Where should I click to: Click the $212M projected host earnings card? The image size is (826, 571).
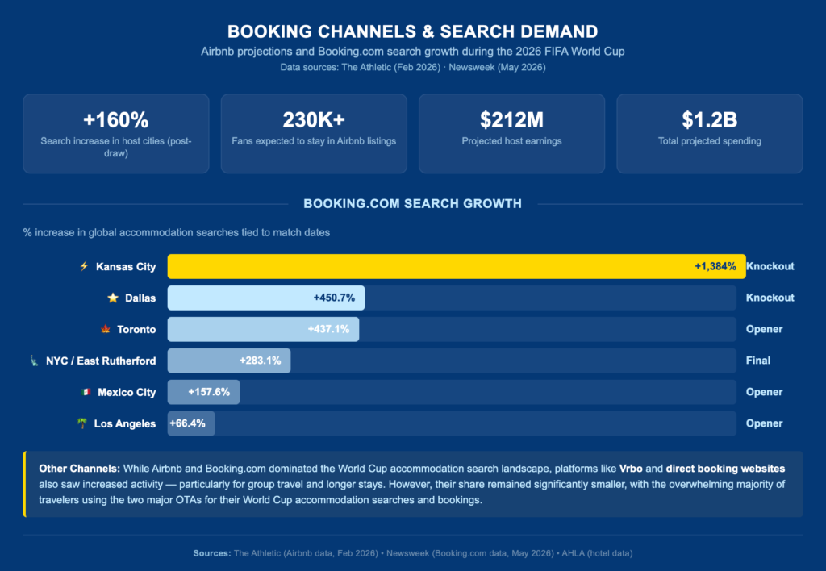coord(512,134)
